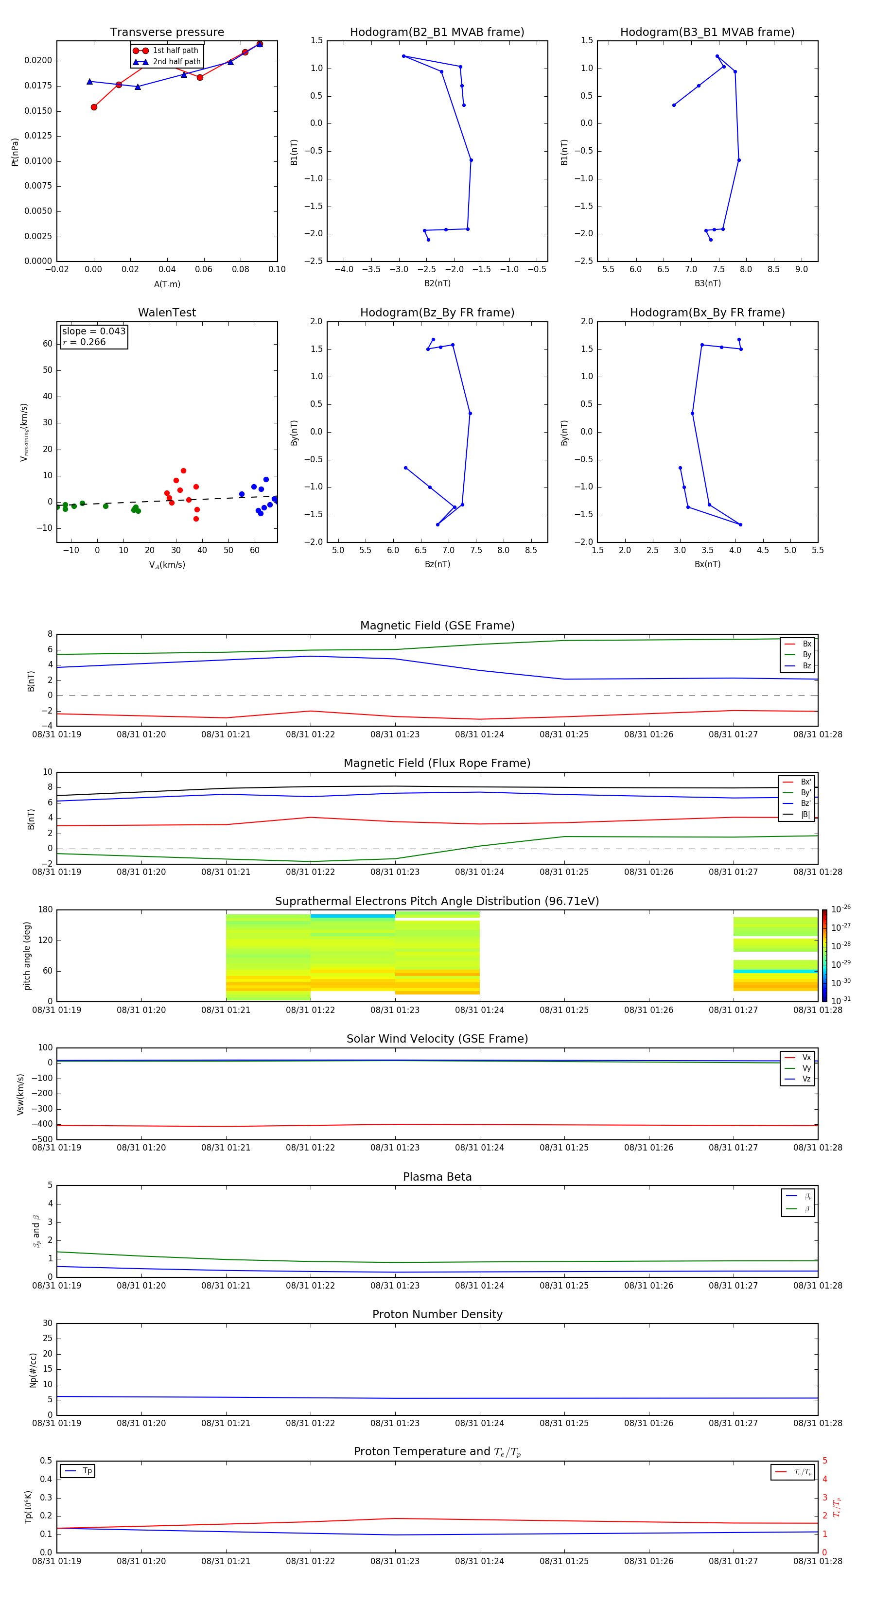
Task: Click the 'Bx(nT)' hodogram x-axis label
Action: pyautogui.click(x=707, y=564)
